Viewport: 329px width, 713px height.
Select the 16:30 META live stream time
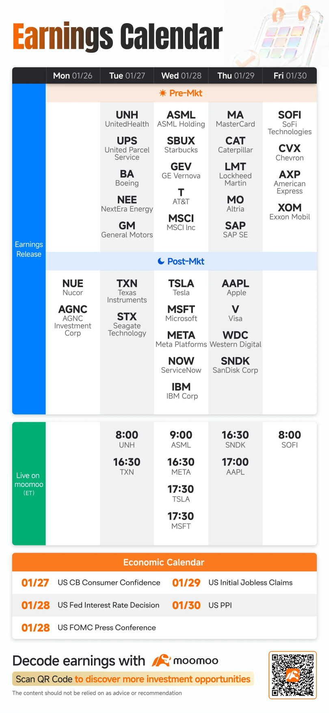click(181, 466)
